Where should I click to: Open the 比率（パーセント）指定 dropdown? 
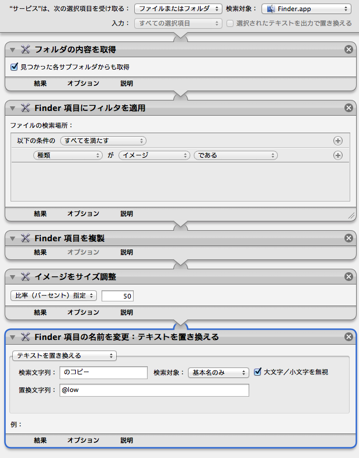click(54, 296)
